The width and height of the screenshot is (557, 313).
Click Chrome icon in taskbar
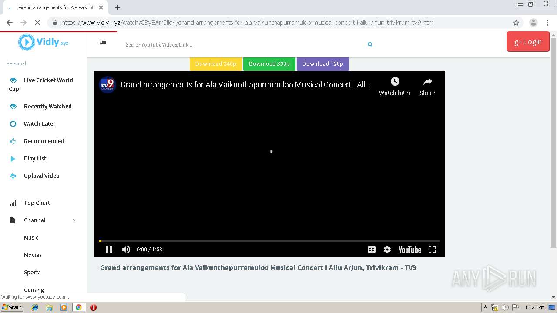[78, 307]
